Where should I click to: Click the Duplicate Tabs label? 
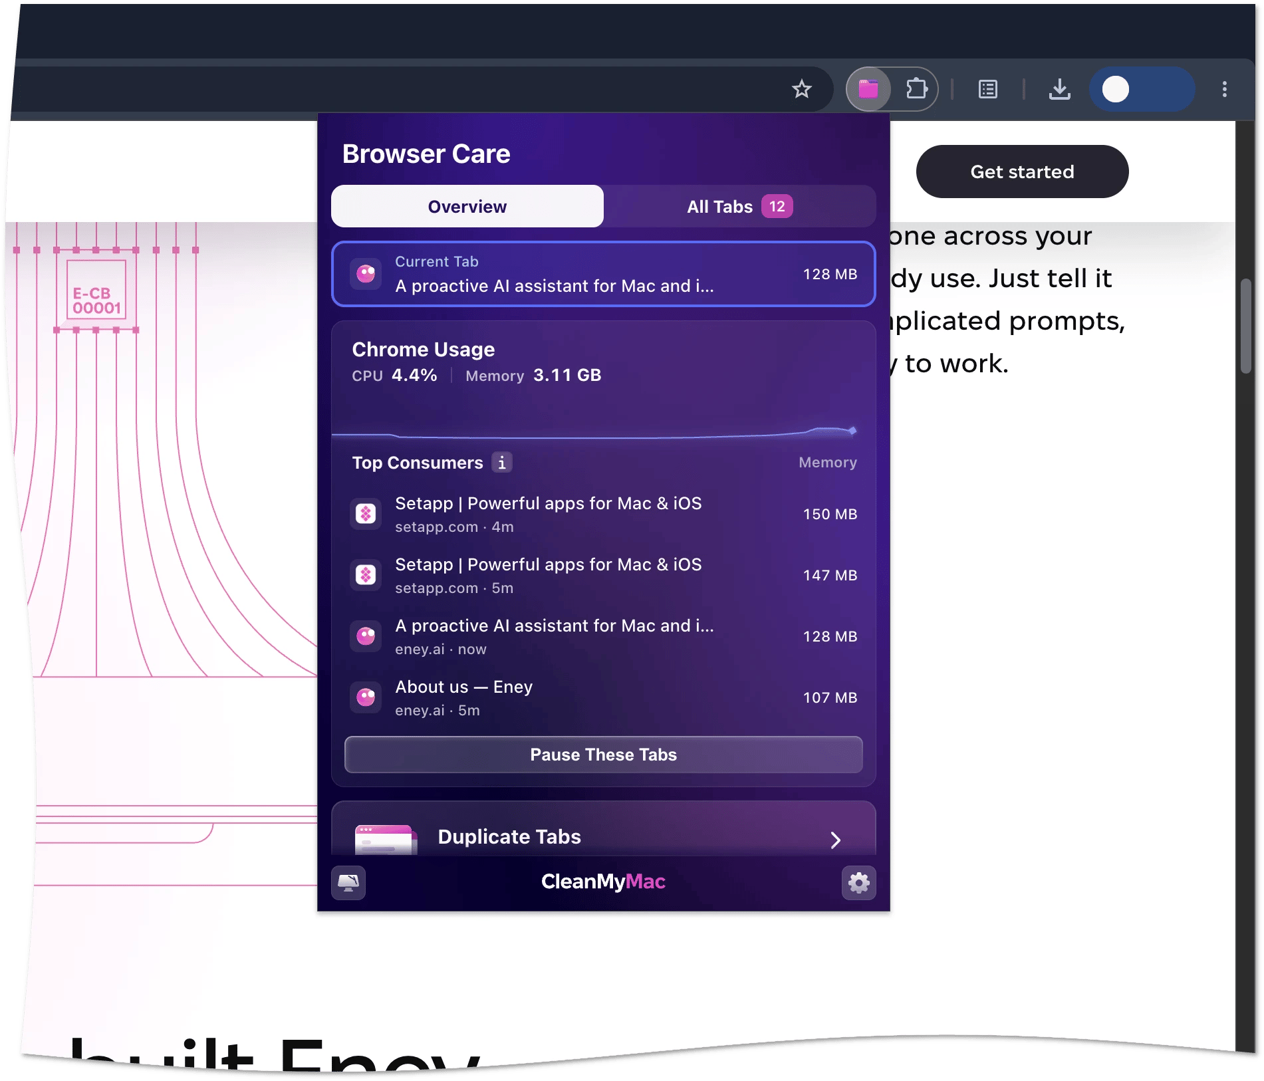(x=509, y=836)
